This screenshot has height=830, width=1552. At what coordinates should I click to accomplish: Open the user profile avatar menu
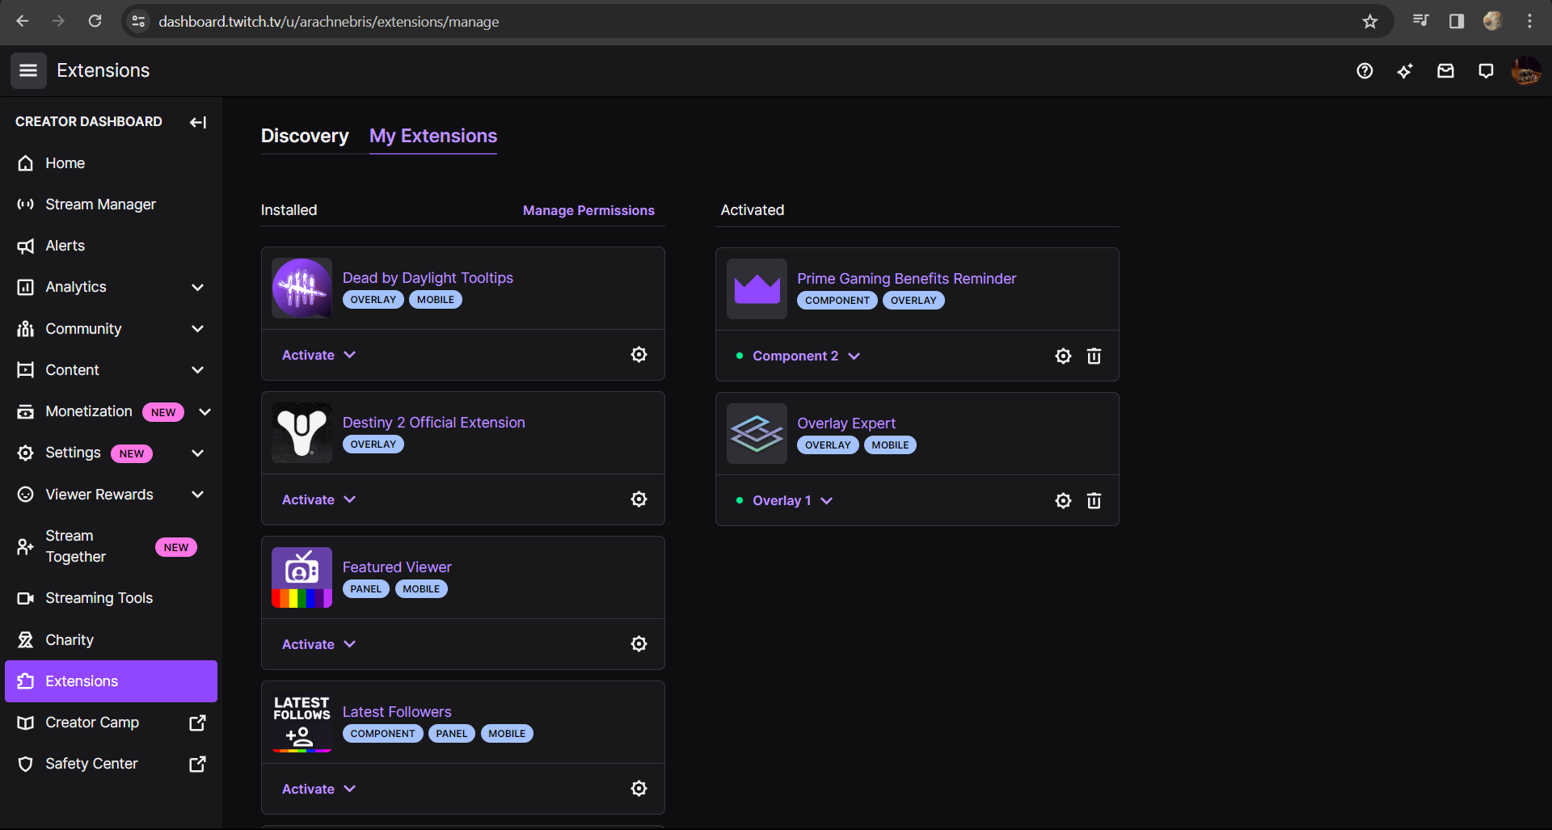coord(1526,71)
